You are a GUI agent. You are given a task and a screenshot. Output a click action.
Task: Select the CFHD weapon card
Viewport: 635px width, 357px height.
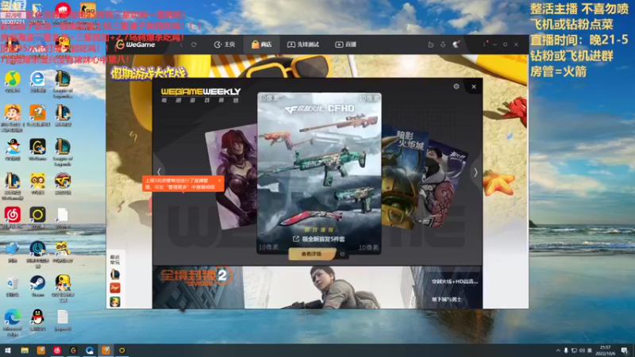click(319, 173)
